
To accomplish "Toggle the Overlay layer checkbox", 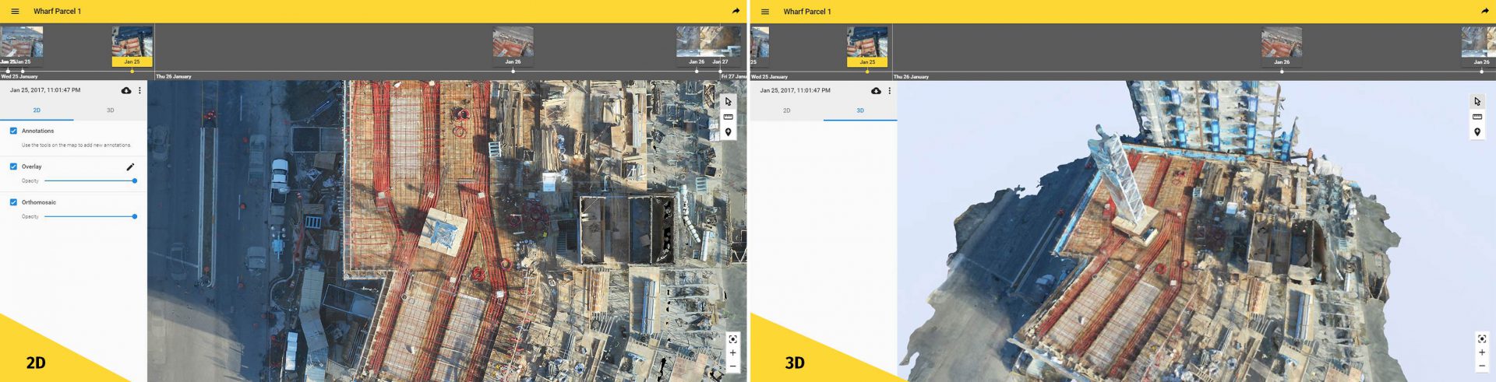I will [13, 166].
